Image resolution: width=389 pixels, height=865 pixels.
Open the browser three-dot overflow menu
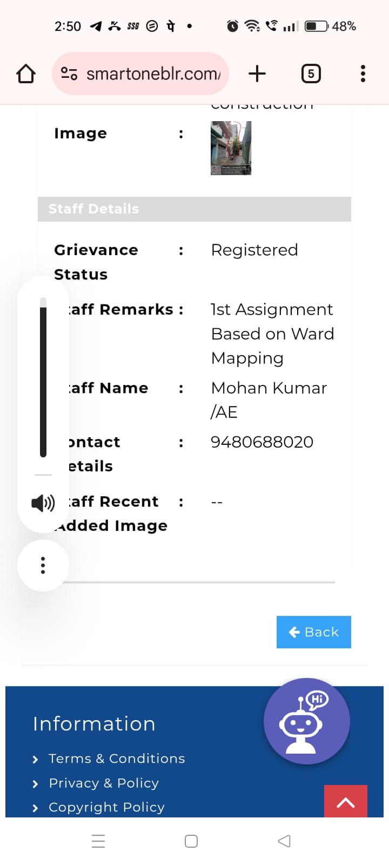click(x=363, y=74)
